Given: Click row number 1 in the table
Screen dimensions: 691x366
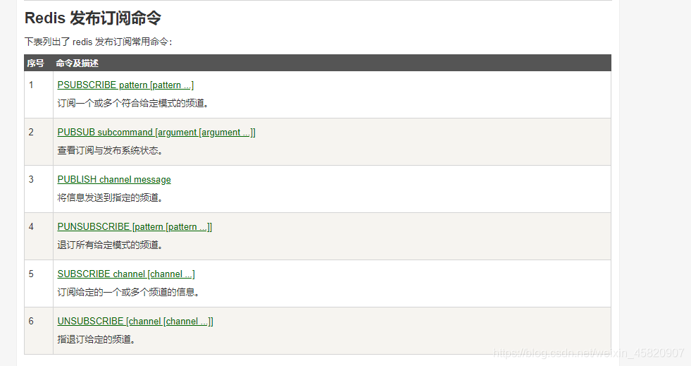Looking at the screenshot, I should [31, 85].
